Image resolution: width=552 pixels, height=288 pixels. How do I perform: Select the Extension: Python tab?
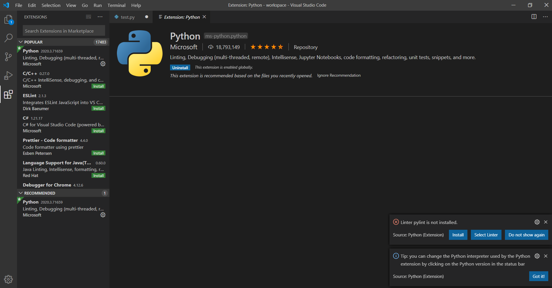182,17
